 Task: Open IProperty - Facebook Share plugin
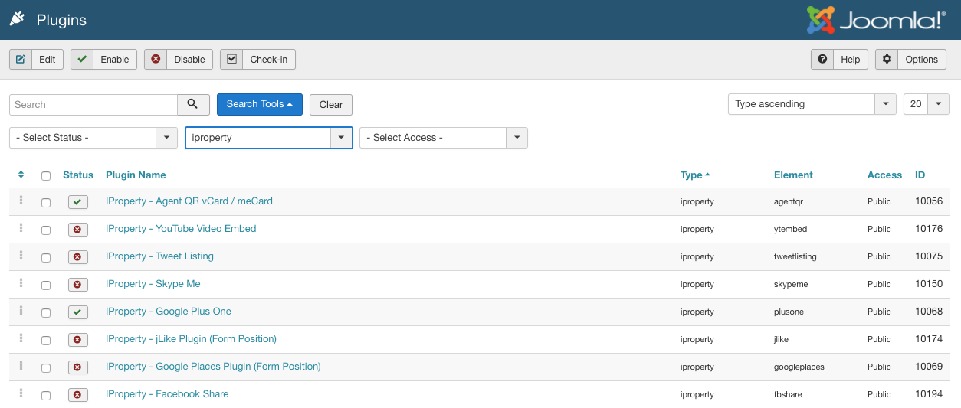pos(167,394)
